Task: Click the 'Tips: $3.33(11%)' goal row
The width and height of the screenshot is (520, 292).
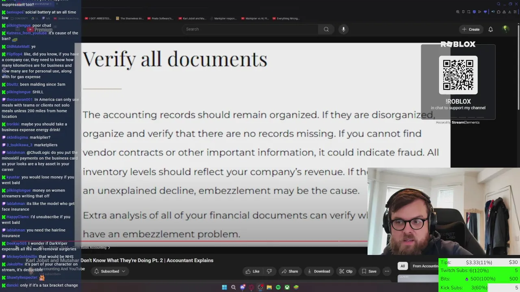Action: pyautogui.click(x=479, y=262)
